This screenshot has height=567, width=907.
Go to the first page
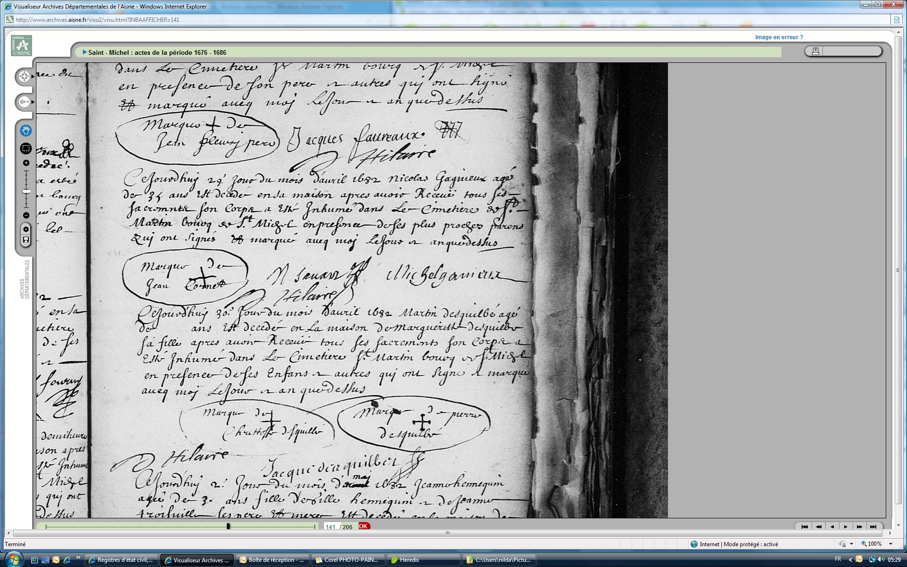(x=804, y=526)
